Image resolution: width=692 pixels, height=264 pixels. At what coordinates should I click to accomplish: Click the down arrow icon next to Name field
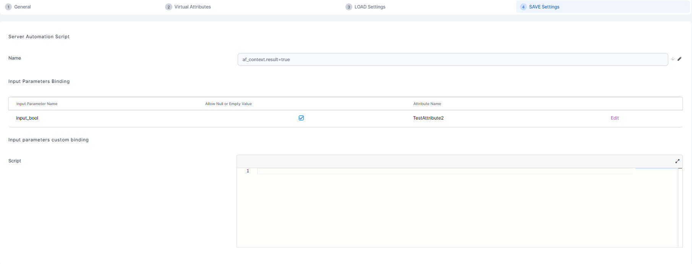coord(673,59)
